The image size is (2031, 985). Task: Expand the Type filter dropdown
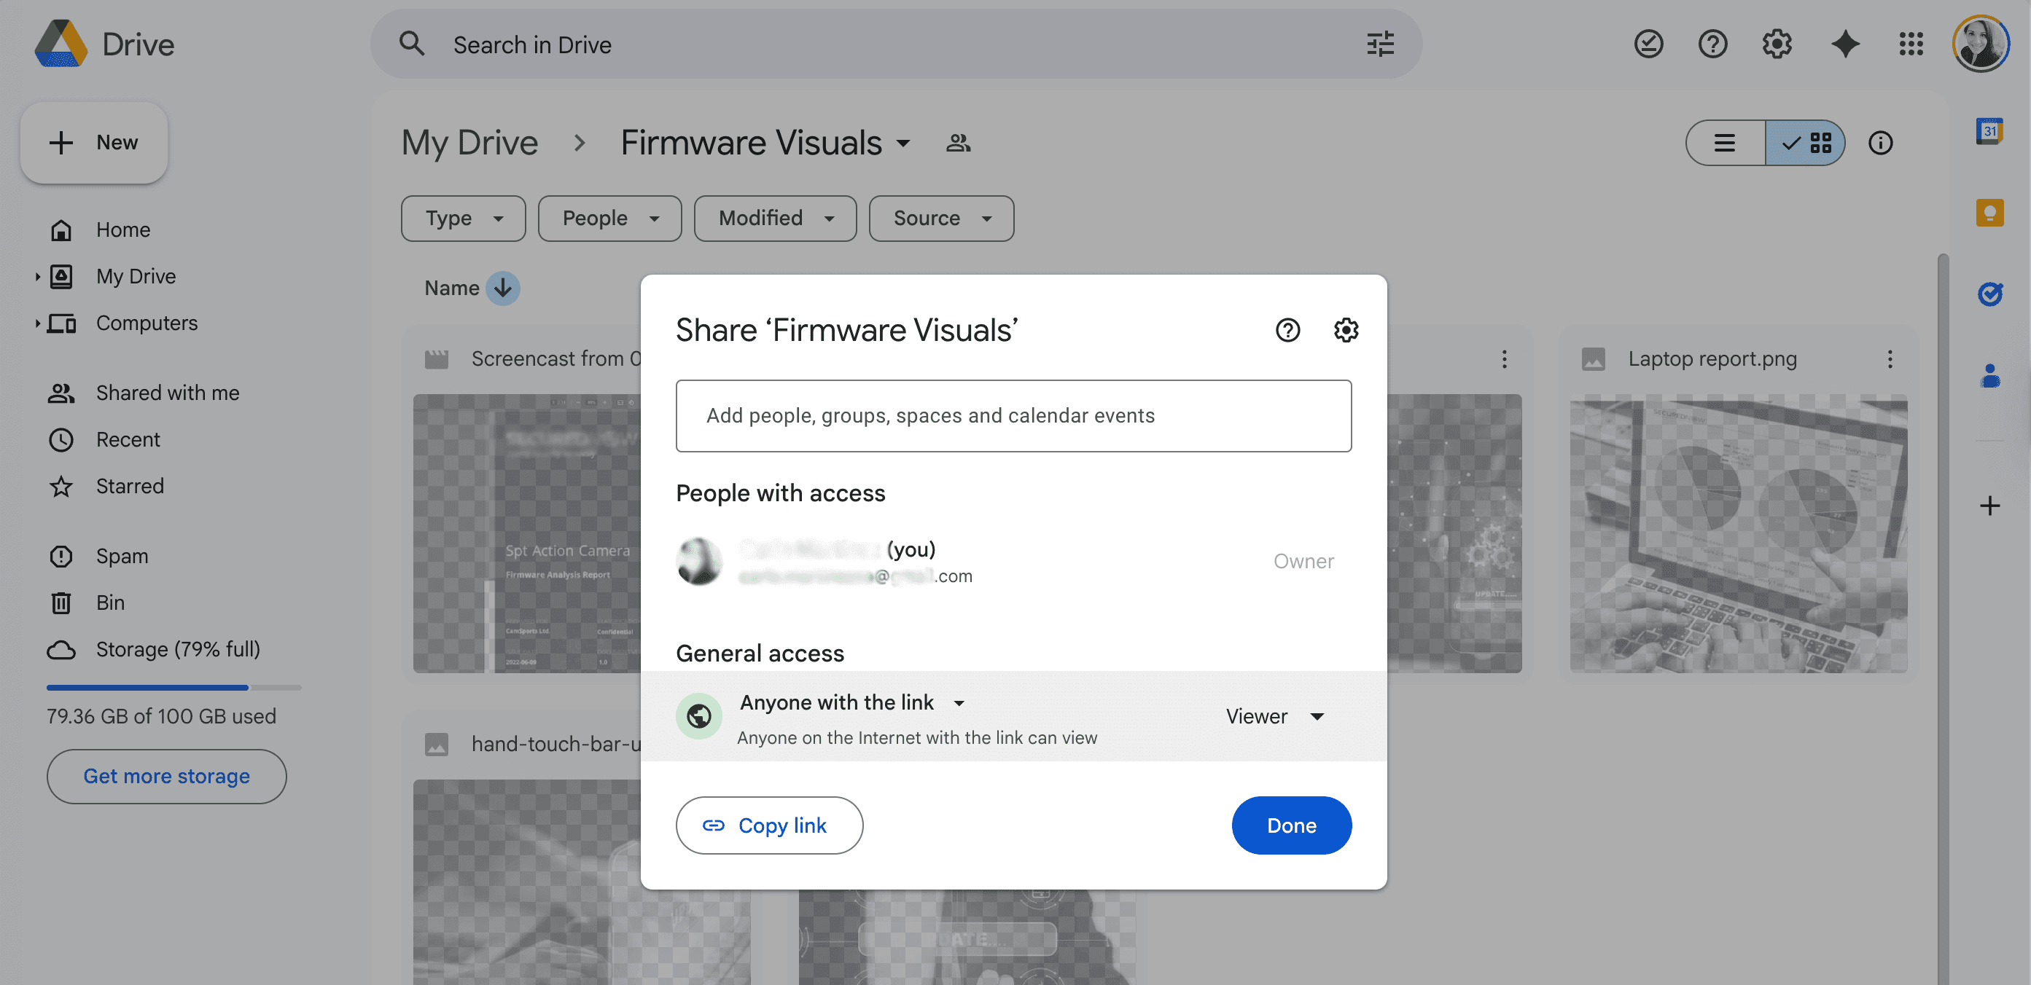463,219
